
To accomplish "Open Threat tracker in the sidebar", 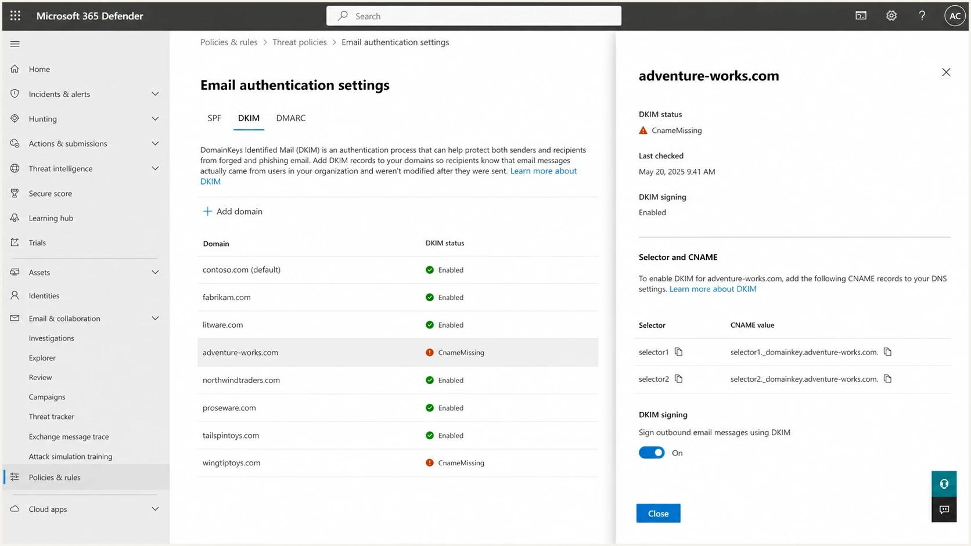I will [52, 417].
